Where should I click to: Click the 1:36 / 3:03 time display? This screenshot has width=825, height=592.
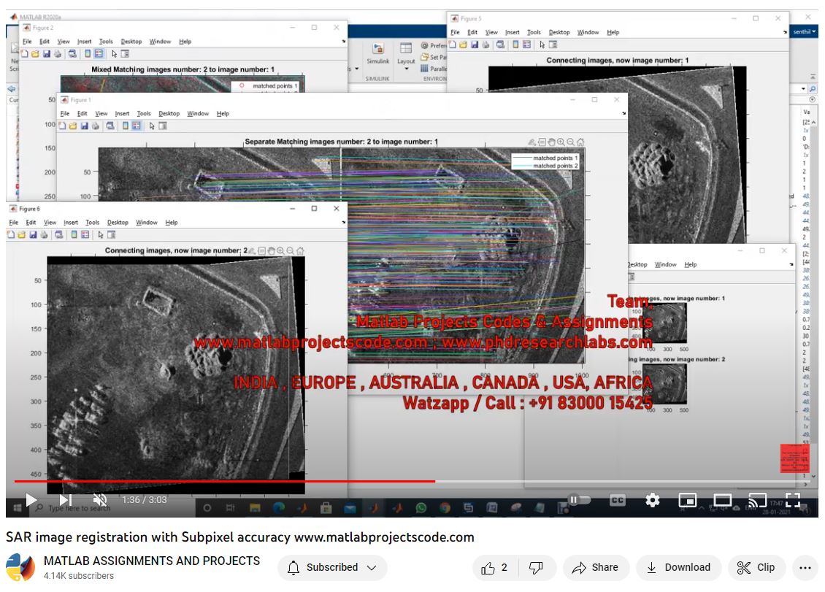click(144, 500)
